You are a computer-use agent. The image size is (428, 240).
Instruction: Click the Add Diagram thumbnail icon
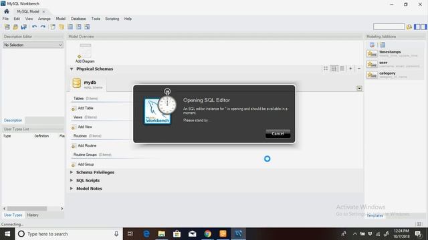[x=85, y=51]
